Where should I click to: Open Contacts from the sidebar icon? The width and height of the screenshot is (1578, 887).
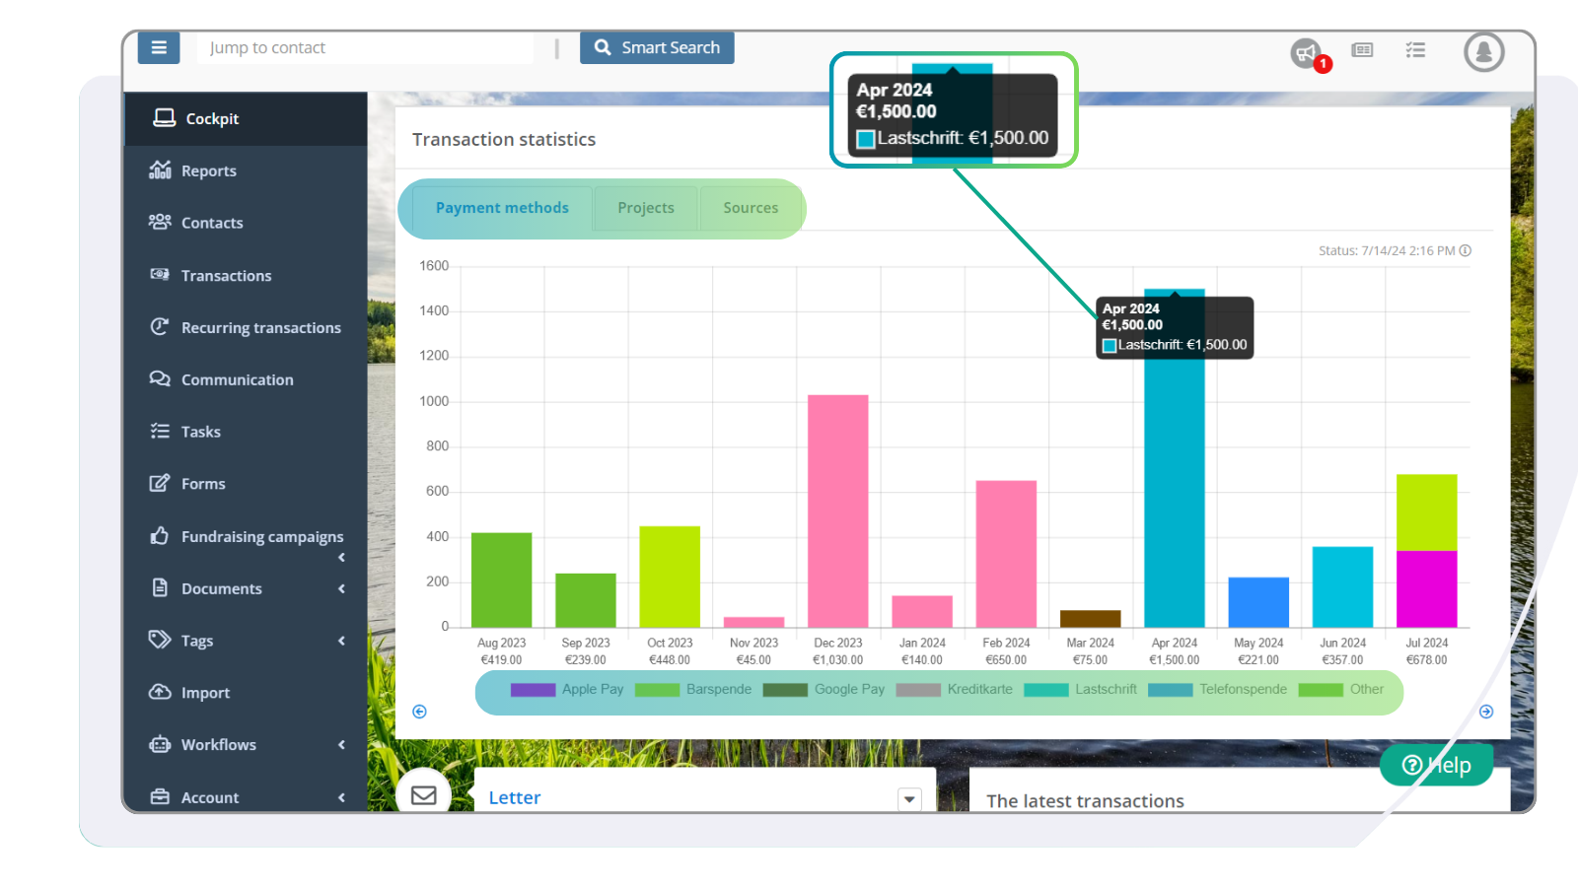161,223
